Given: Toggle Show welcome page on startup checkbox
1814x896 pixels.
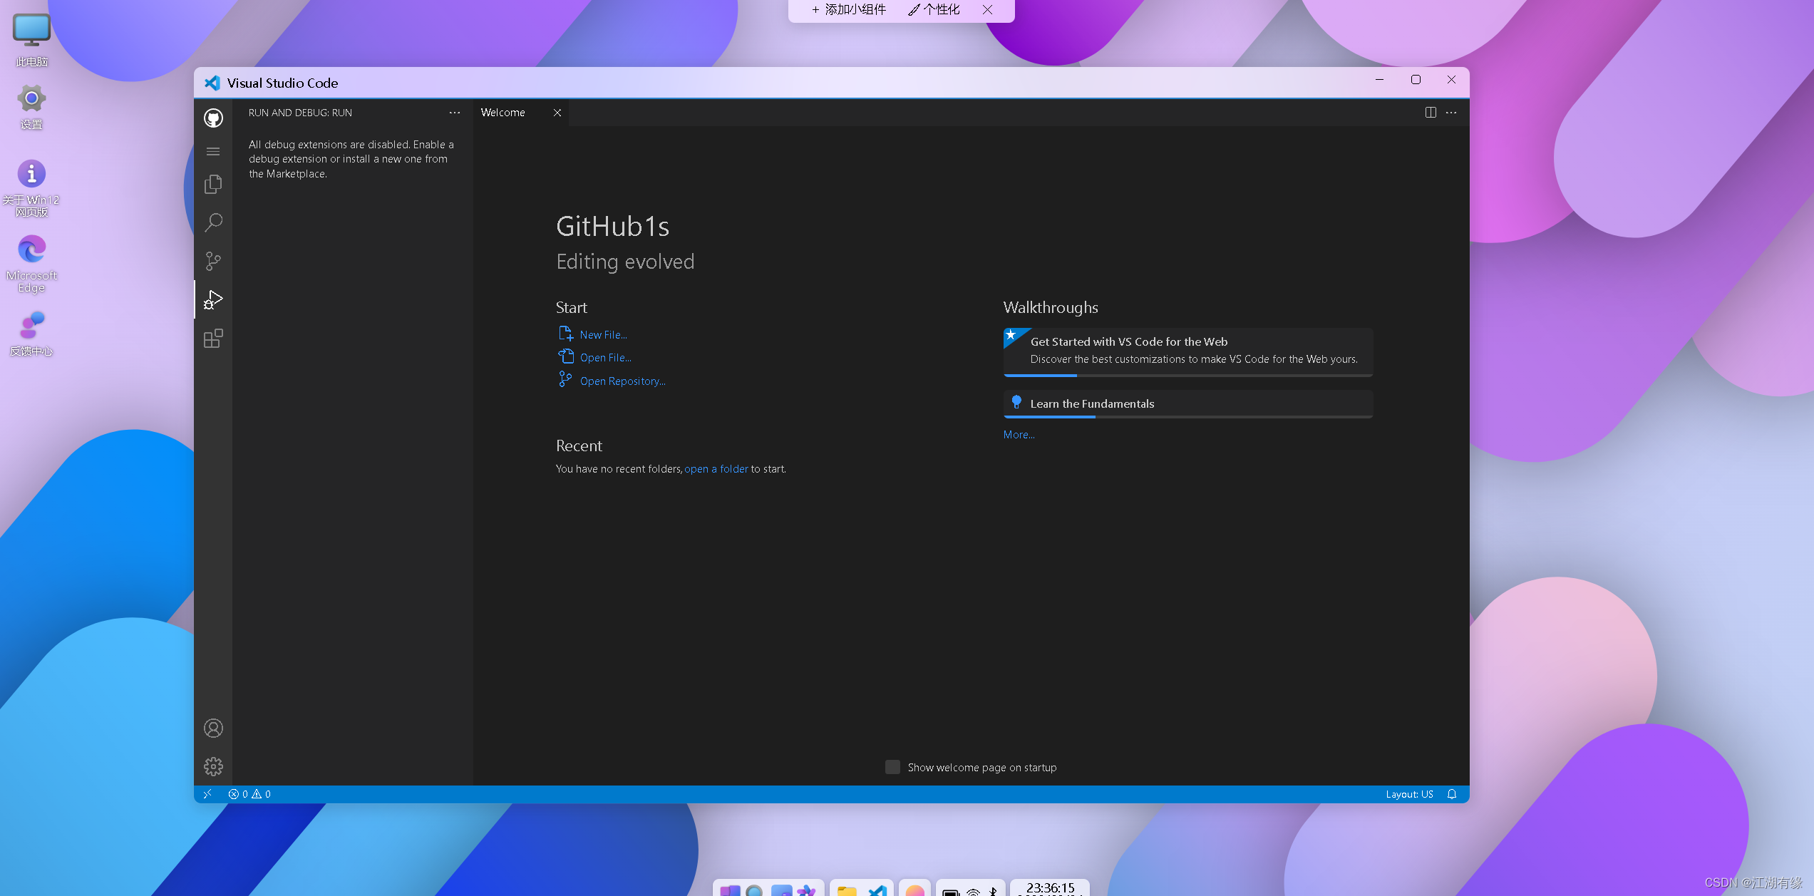Looking at the screenshot, I should pos(892,767).
